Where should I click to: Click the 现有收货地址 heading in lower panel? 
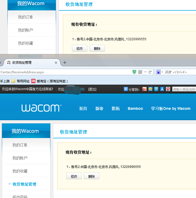point(78,152)
